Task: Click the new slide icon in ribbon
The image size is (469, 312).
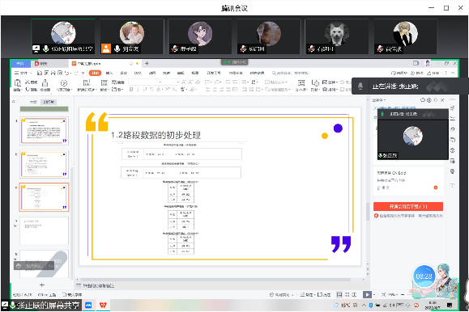Action: click(x=87, y=83)
